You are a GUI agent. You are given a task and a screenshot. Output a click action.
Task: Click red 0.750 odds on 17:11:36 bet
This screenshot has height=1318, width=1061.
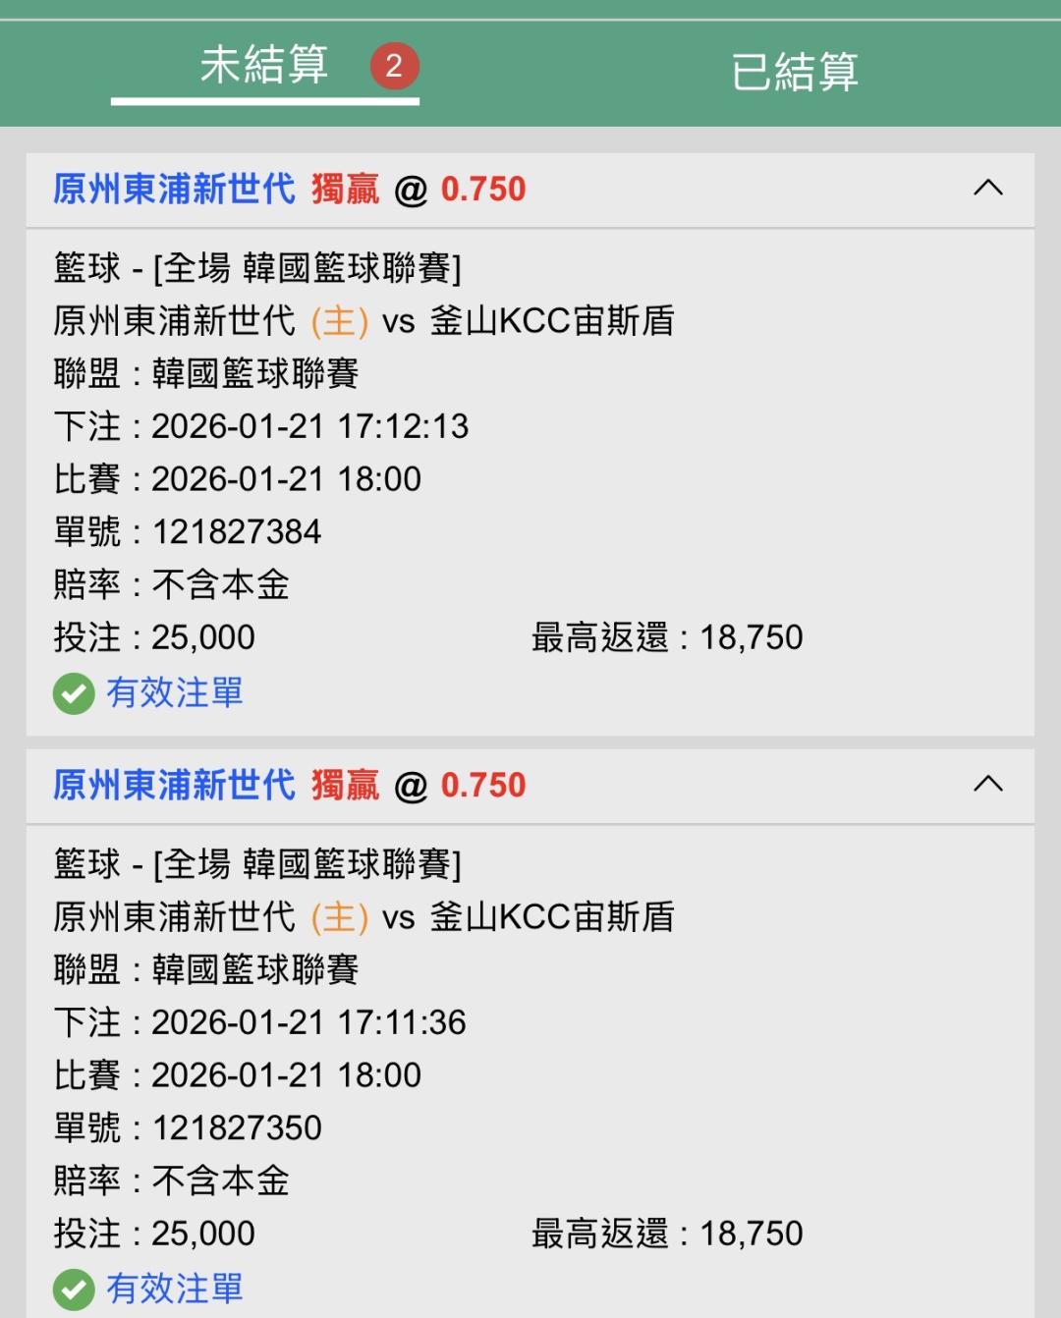pos(483,785)
